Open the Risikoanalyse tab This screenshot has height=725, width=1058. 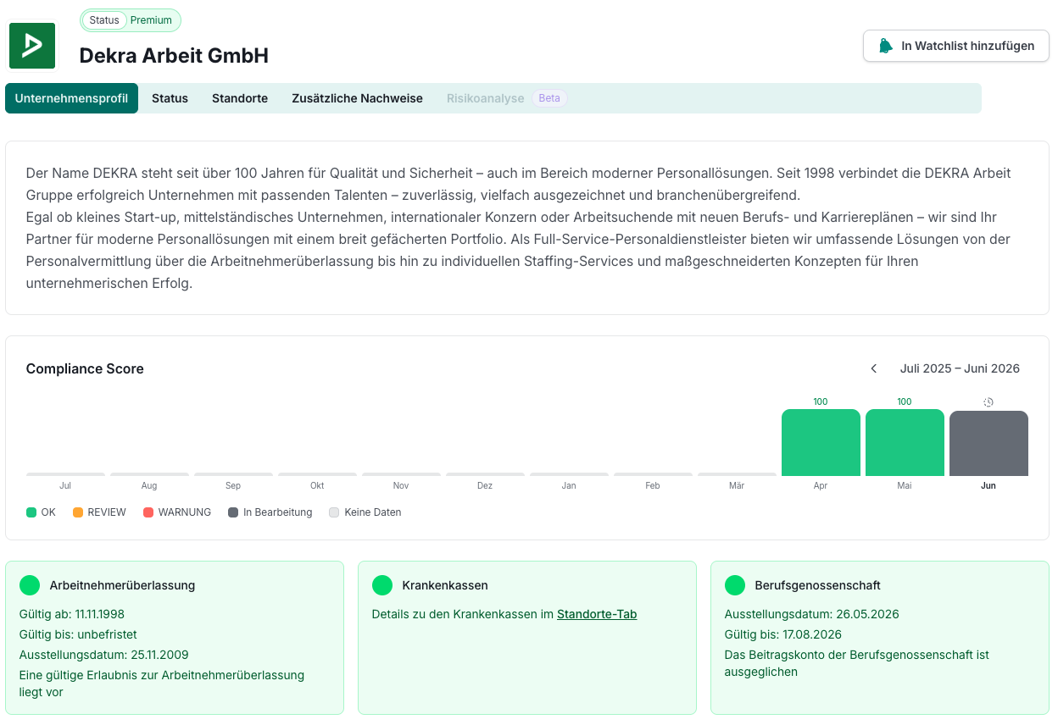[x=486, y=98]
